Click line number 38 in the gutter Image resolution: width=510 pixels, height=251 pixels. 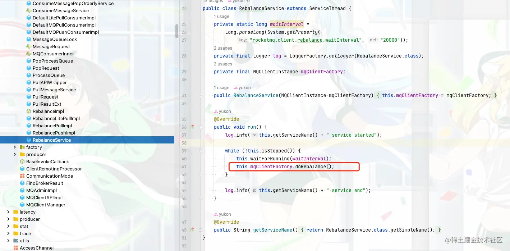tap(184, 143)
